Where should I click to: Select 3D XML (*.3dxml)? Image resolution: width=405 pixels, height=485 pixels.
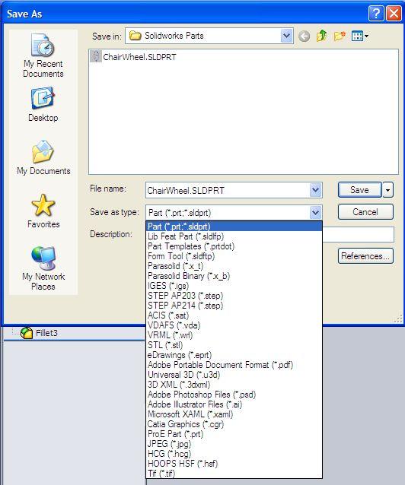pyautogui.click(x=234, y=385)
